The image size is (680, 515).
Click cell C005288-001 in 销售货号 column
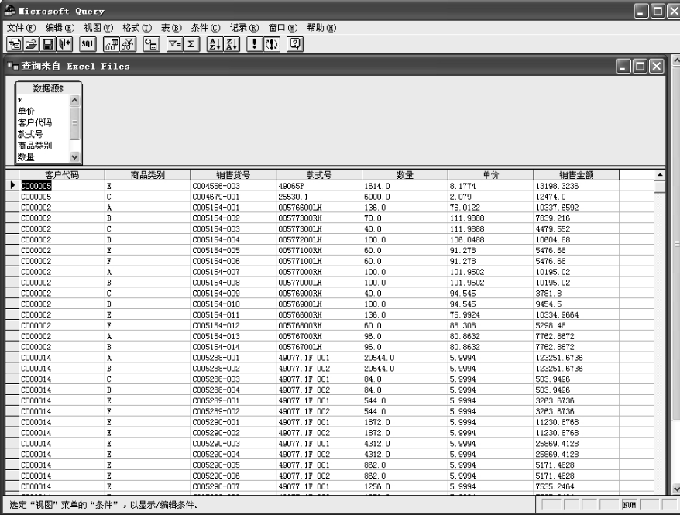click(233, 358)
